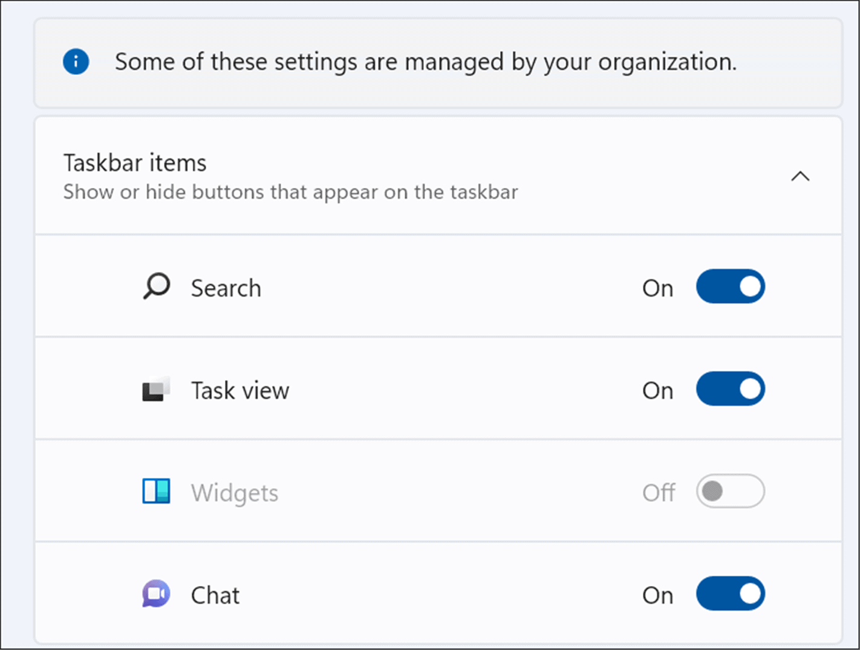Click the Search magnifying glass icon
This screenshot has height=650, width=860.
pos(157,286)
